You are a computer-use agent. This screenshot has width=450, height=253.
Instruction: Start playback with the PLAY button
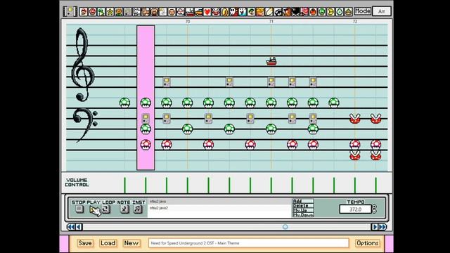click(x=94, y=209)
